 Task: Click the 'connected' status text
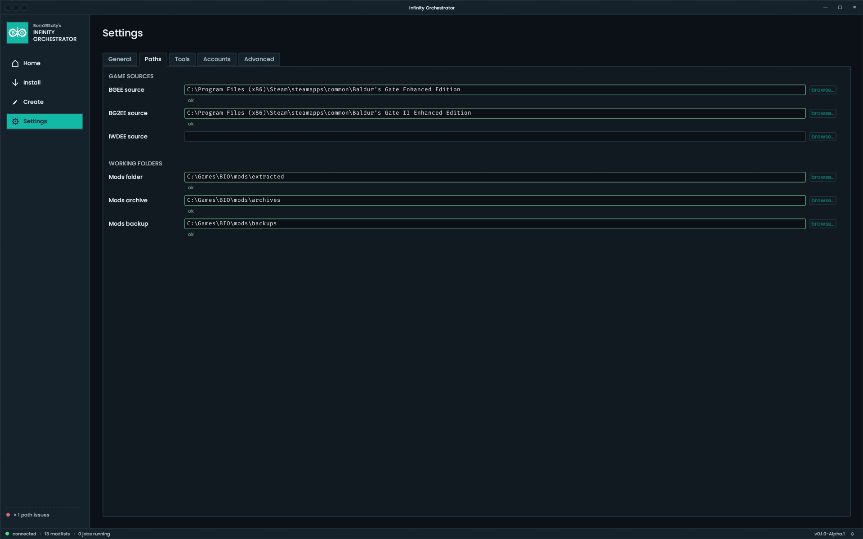coord(24,534)
